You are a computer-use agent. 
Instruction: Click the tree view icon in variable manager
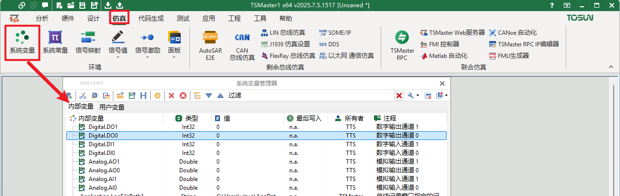(x=197, y=96)
